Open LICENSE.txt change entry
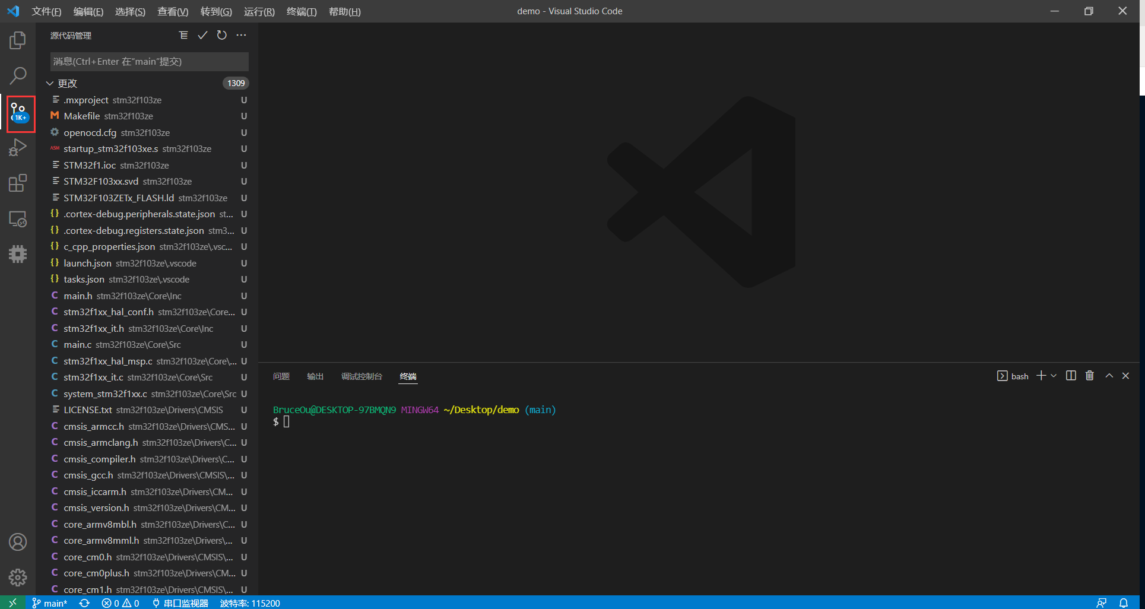The width and height of the screenshot is (1145, 609). (147, 410)
